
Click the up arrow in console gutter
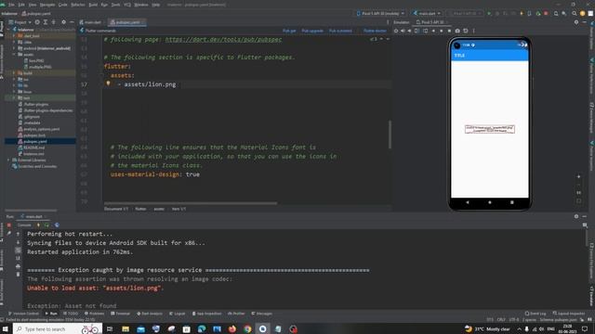pyautogui.click(x=18, y=234)
